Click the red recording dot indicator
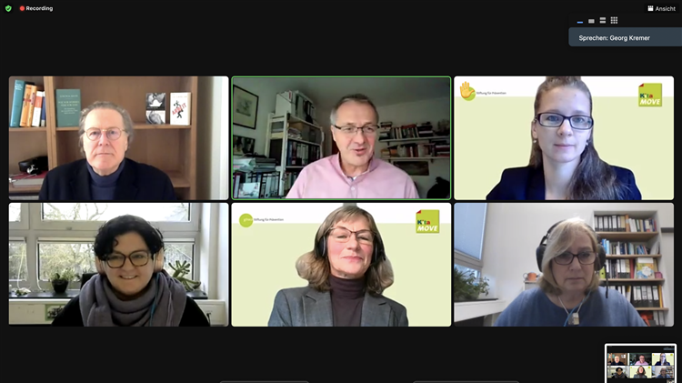 [x=22, y=8]
